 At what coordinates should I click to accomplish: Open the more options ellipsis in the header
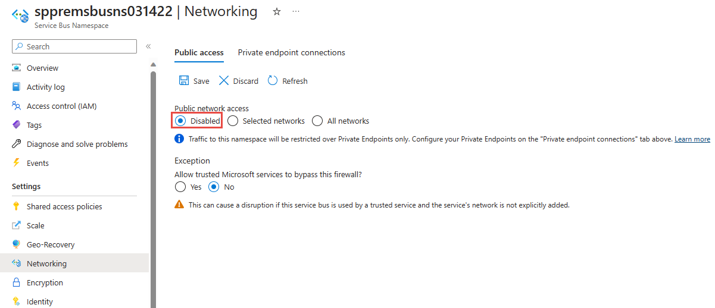[x=296, y=11]
